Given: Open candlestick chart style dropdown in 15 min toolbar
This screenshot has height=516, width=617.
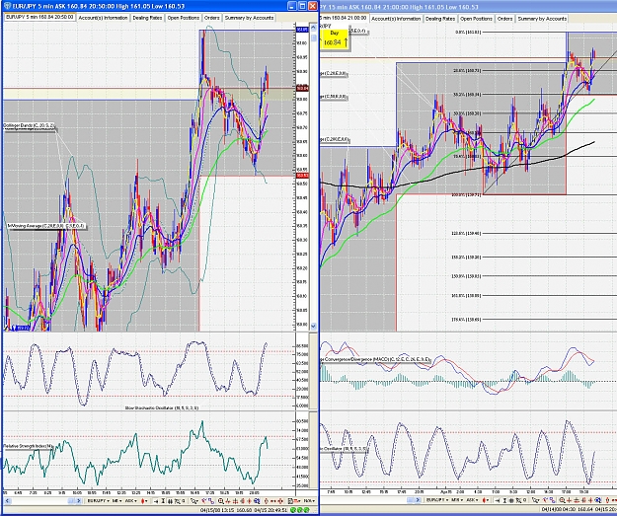Looking at the screenshot, I should coord(486,500).
